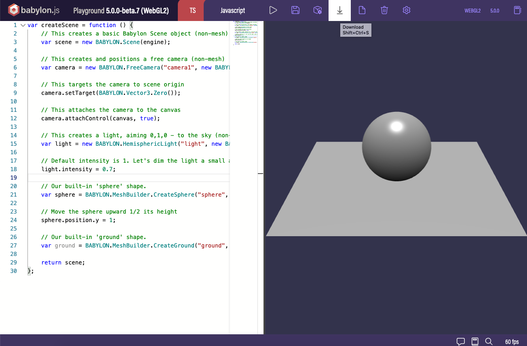
Task: Collapse the createScene function fold arrow
Action: point(23,25)
